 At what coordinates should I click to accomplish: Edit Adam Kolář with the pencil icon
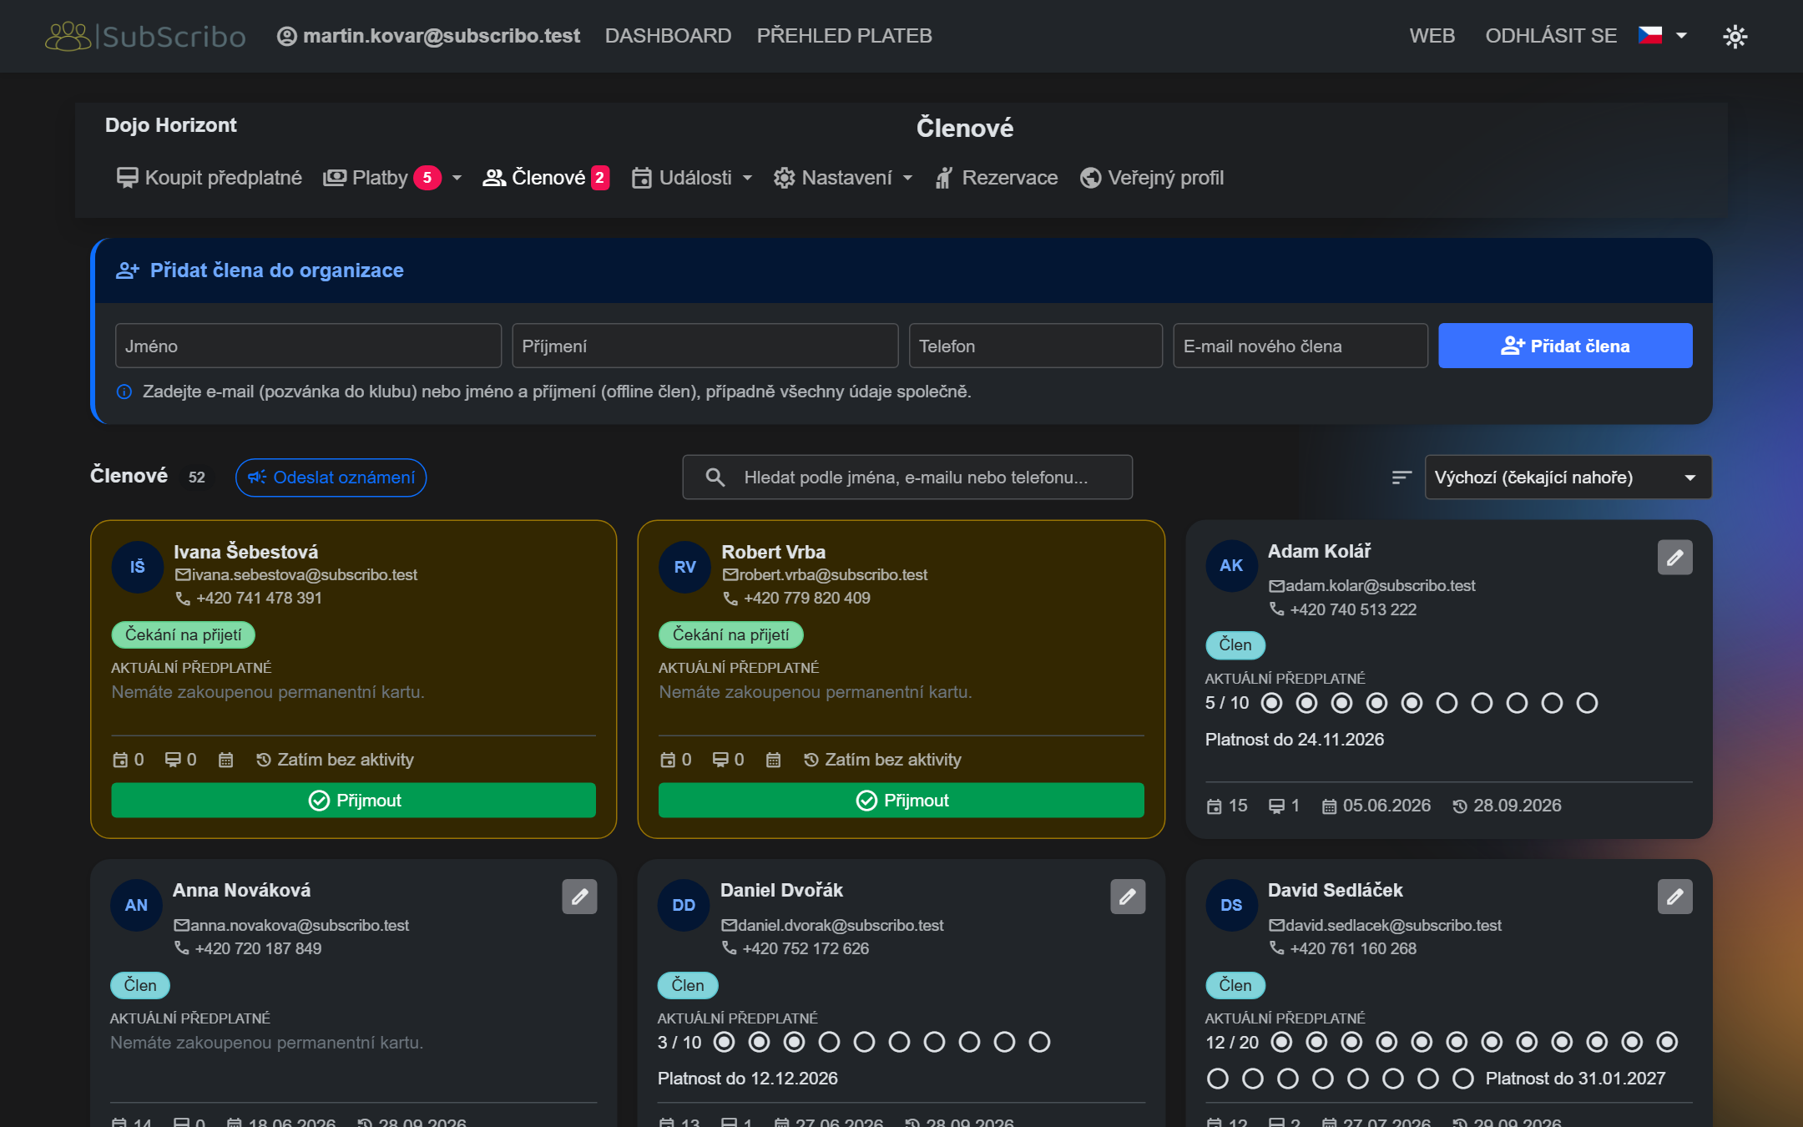[x=1674, y=558]
